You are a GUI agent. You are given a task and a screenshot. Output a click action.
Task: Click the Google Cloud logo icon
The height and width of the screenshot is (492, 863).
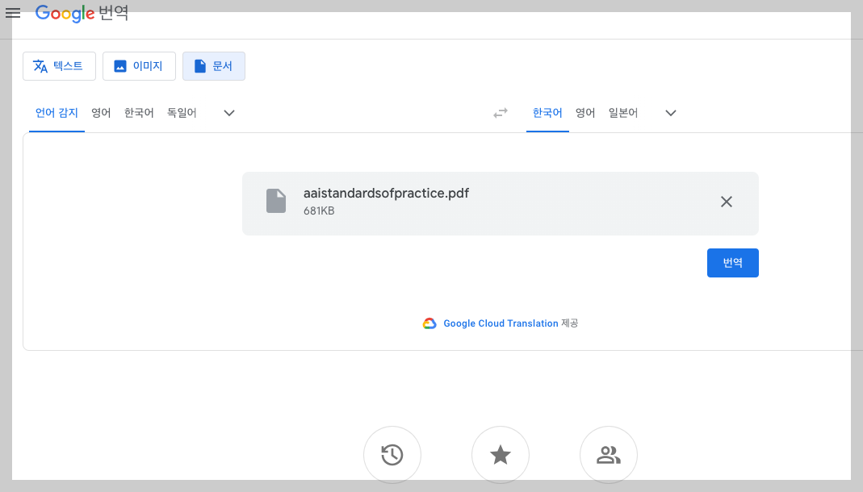pyautogui.click(x=429, y=323)
